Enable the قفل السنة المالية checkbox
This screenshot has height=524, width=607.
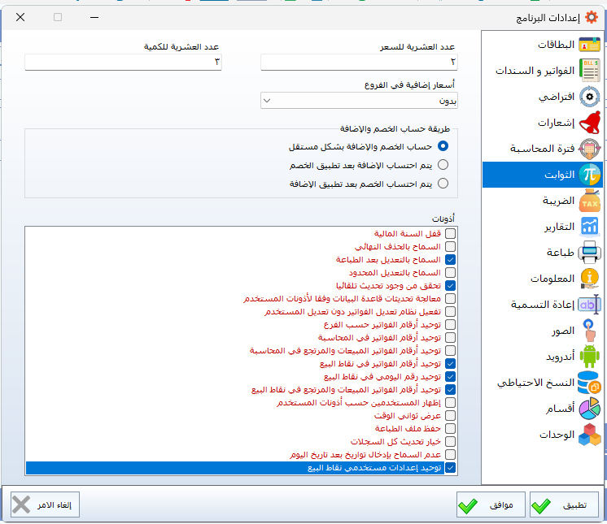tap(450, 234)
